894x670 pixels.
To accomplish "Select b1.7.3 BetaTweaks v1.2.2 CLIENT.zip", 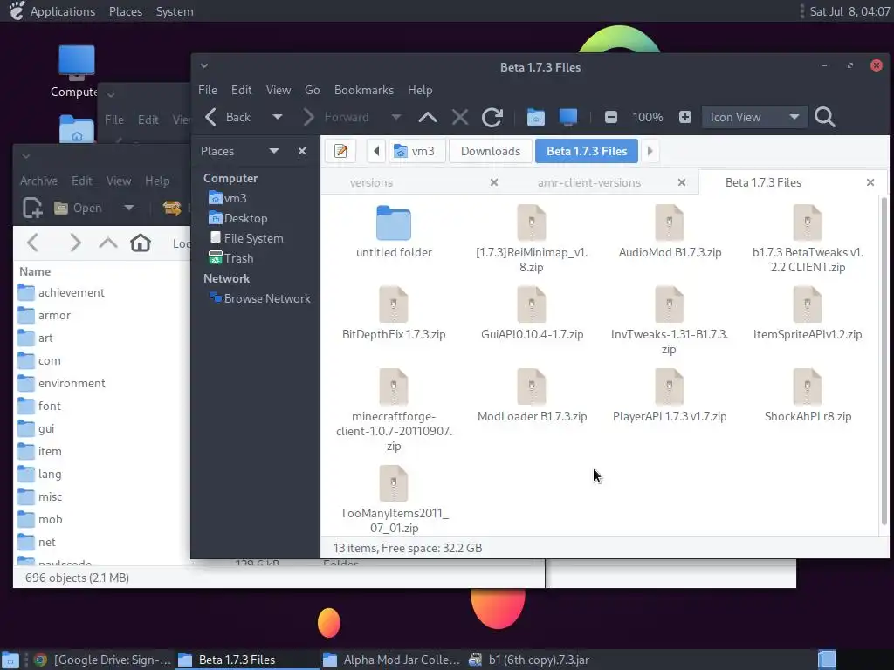I will (x=808, y=222).
